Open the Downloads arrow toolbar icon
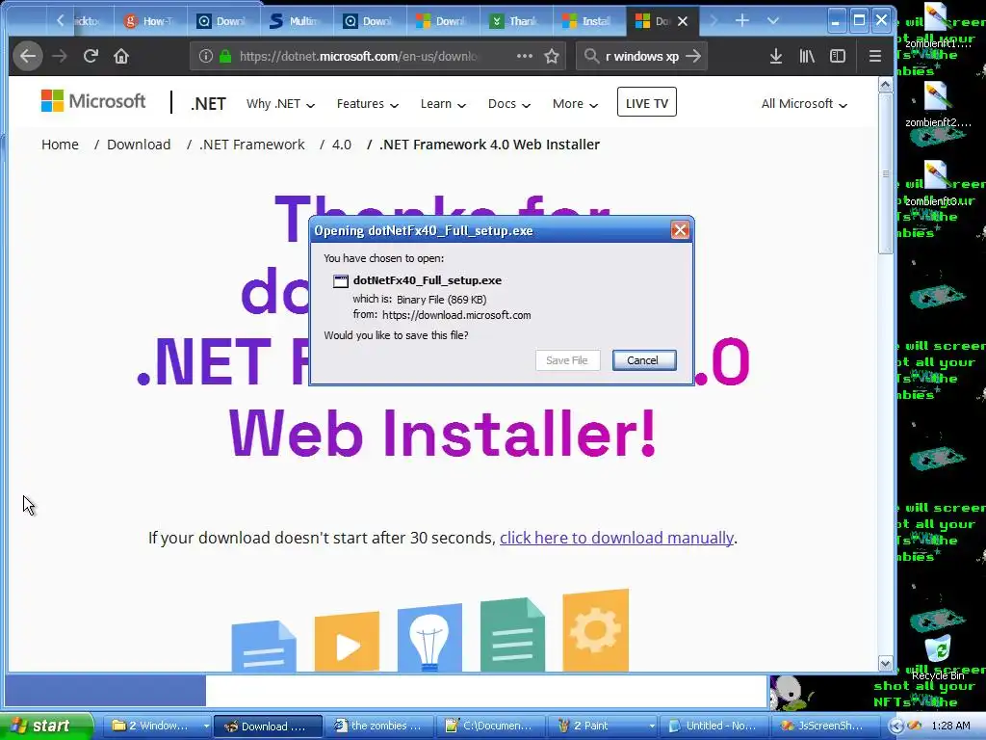The width and height of the screenshot is (986, 740). tap(776, 56)
